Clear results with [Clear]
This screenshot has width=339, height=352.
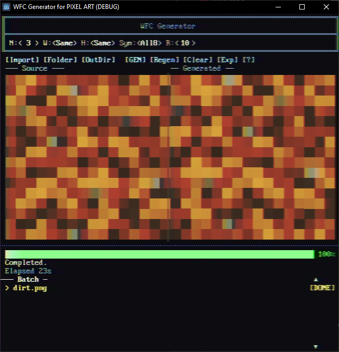(x=197, y=60)
